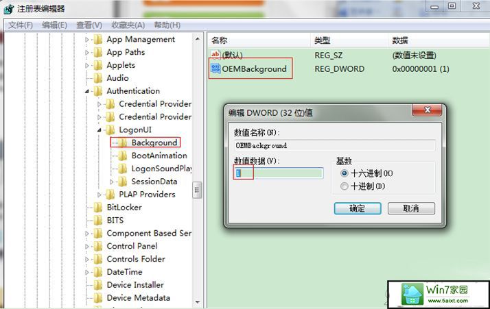Click the Applets folder icon
The width and height of the screenshot is (490, 309).
click(98, 65)
